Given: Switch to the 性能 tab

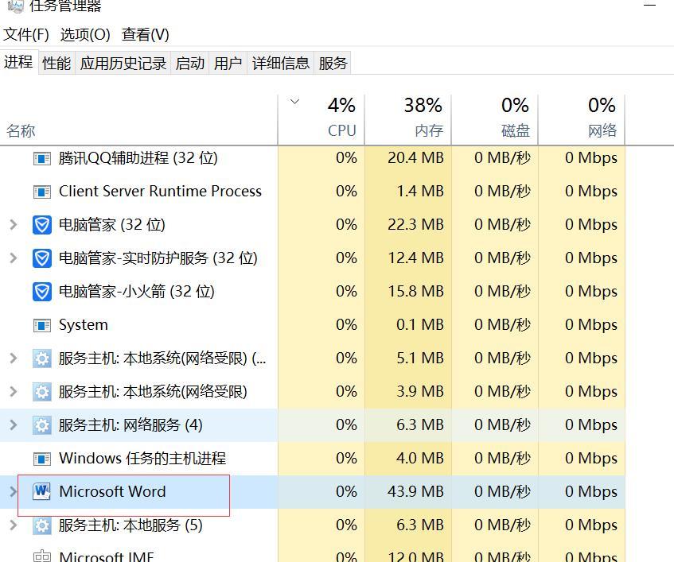Looking at the screenshot, I should click(x=56, y=63).
